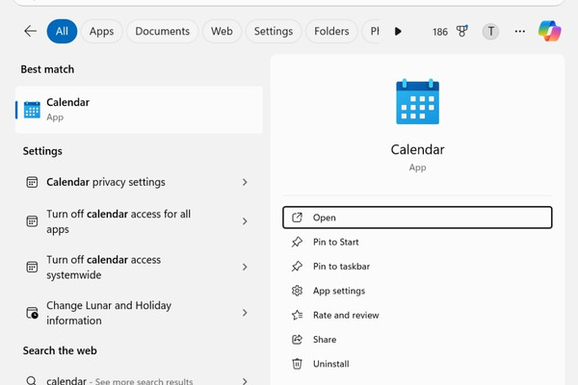The image size is (578, 385).
Task: Click the Search the web heading
Action: [x=60, y=350]
